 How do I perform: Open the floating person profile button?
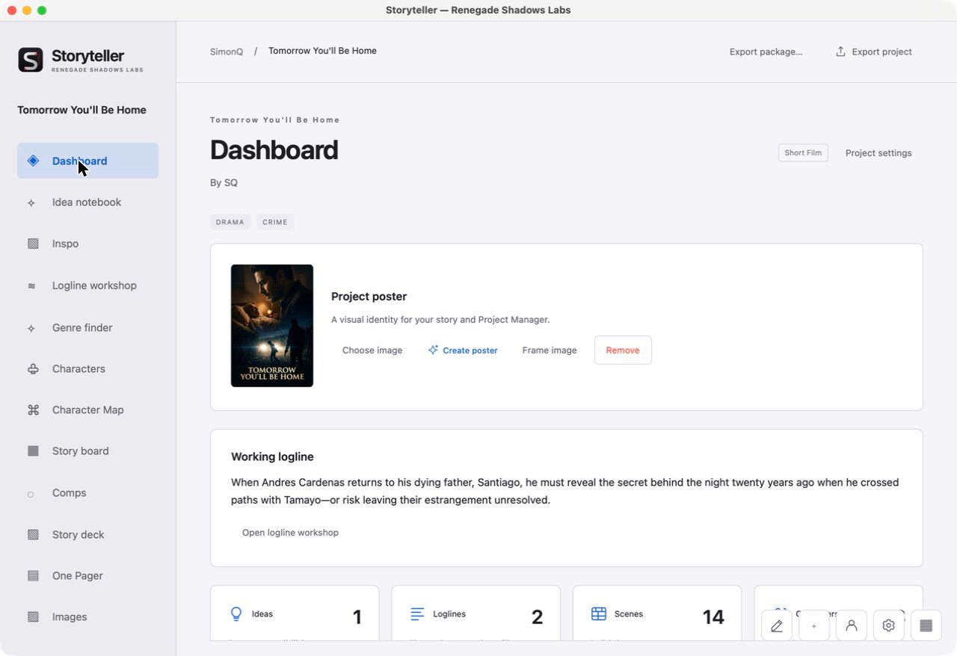point(852,625)
